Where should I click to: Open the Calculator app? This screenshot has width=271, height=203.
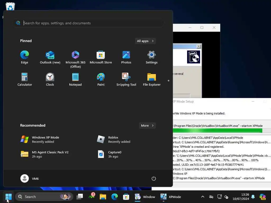click(25, 79)
